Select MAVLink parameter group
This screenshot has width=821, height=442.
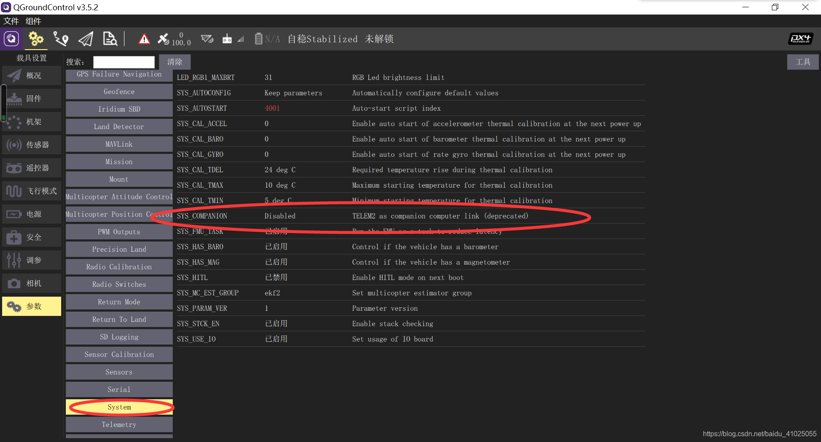click(119, 144)
